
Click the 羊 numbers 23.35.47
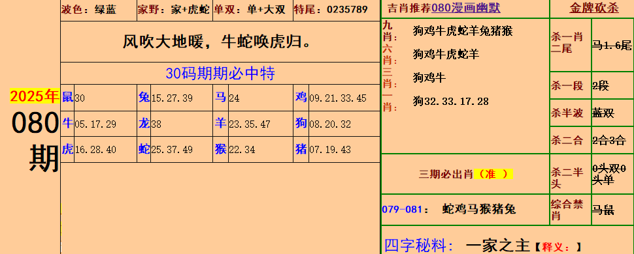250,124
